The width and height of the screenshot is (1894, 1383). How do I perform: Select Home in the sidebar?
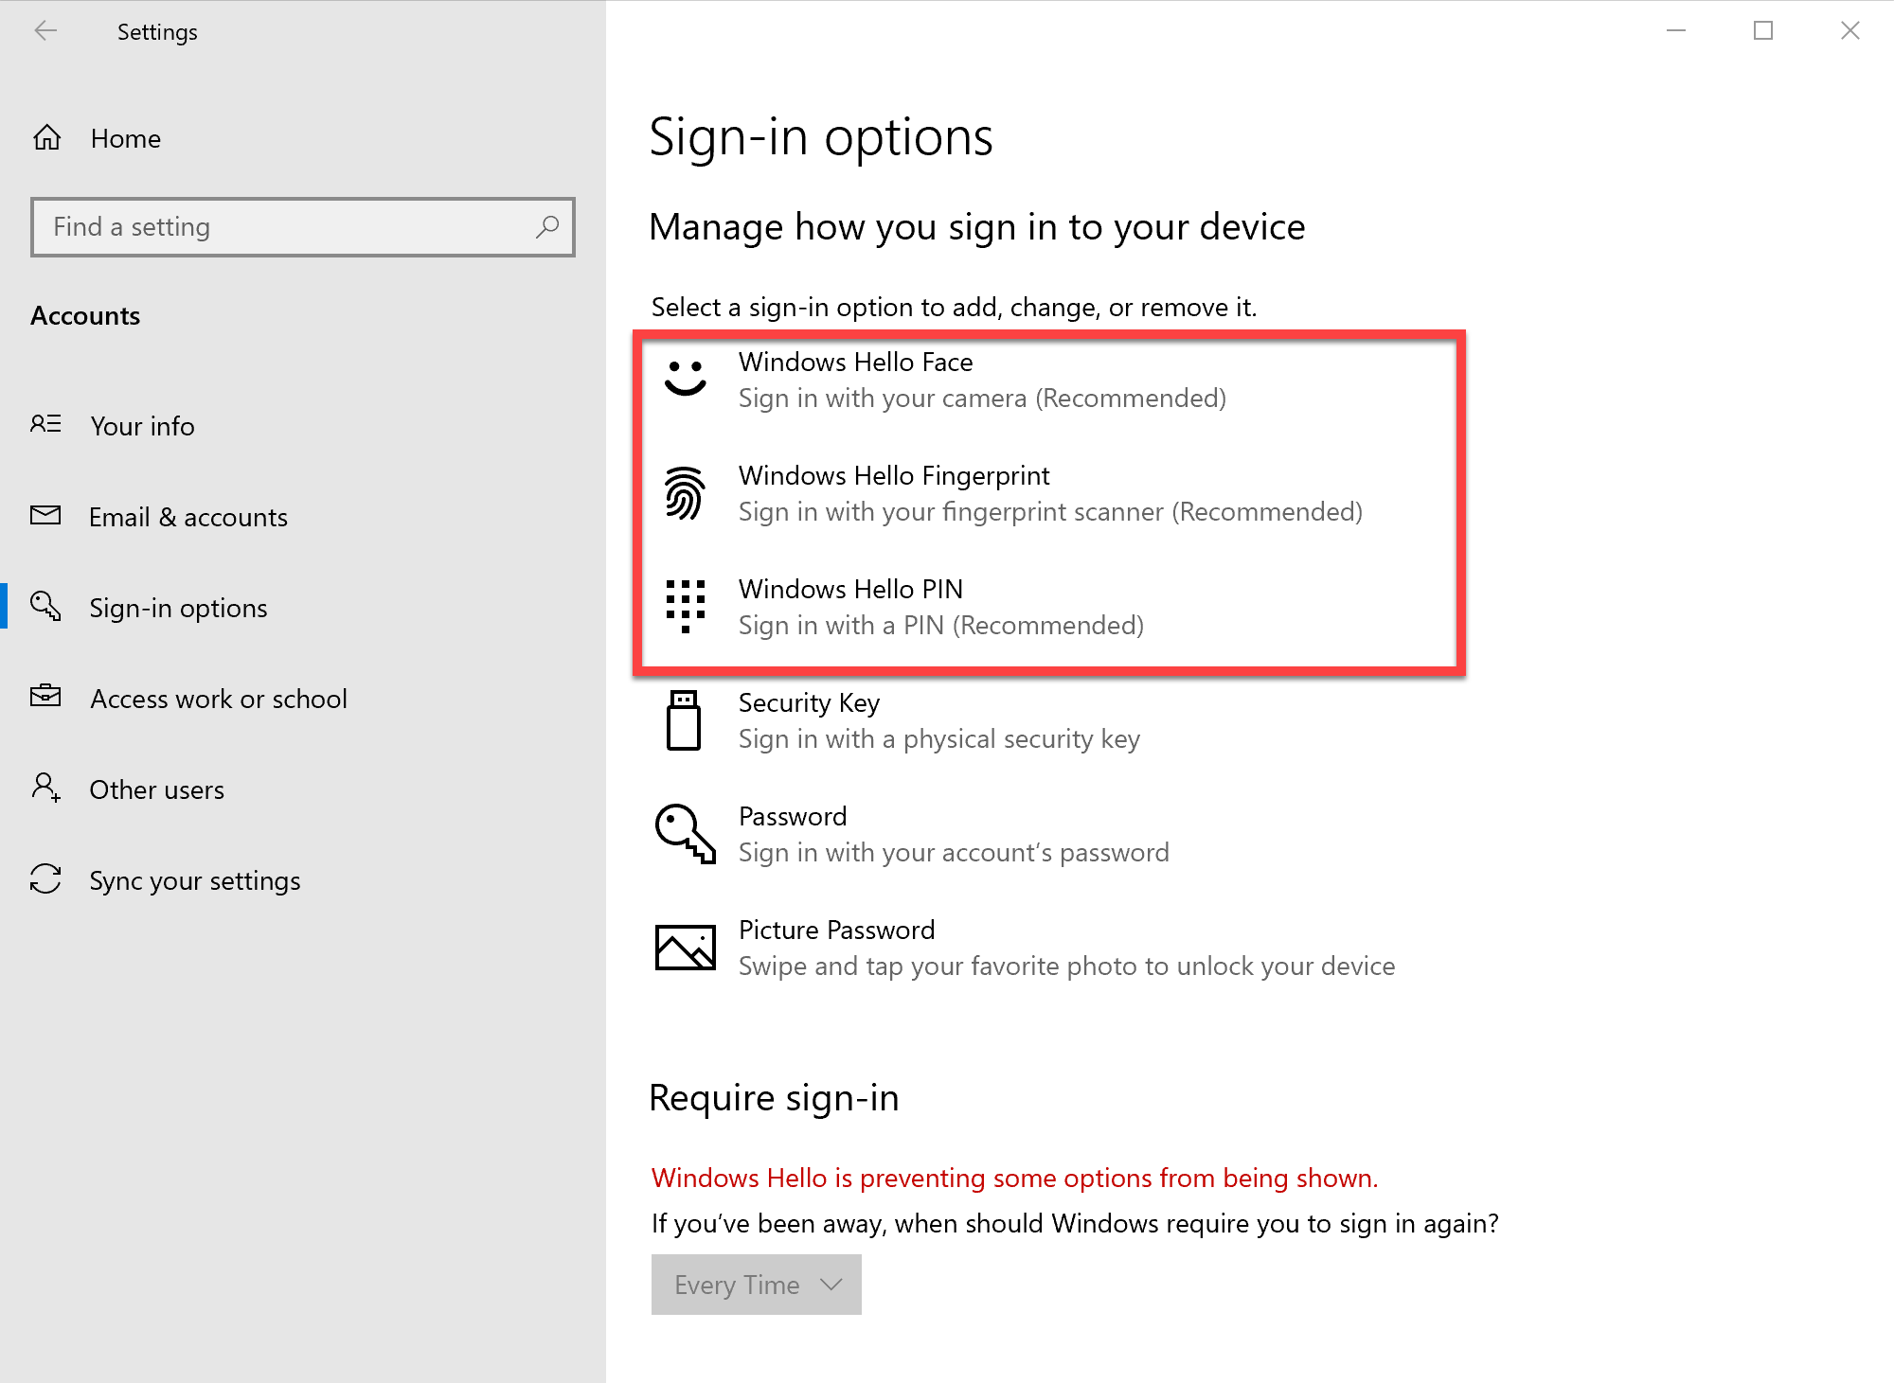click(125, 137)
